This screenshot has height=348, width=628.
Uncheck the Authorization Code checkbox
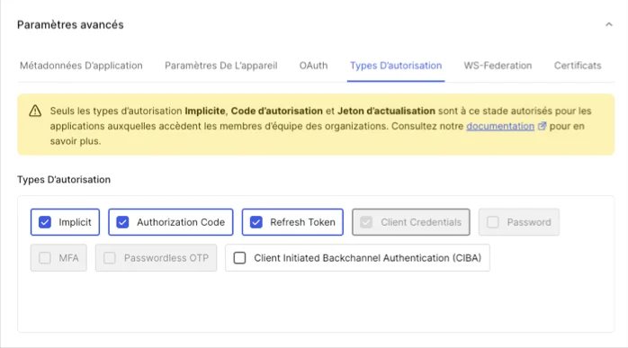(122, 222)
